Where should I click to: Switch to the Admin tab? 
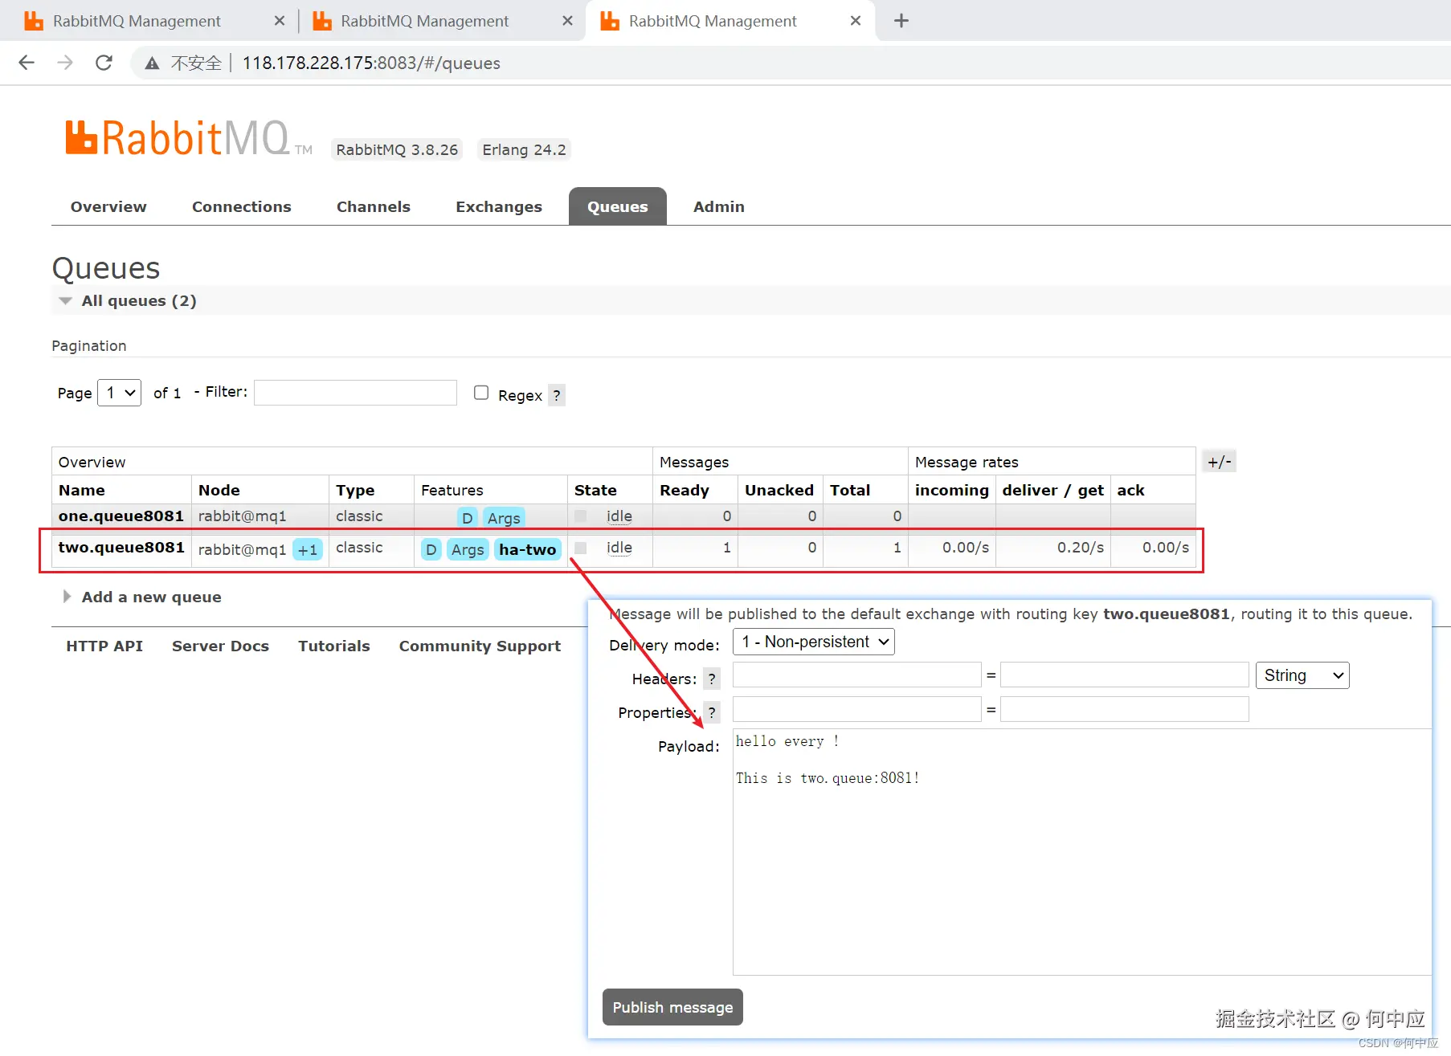pyautogui.click(x=719, y=206)
